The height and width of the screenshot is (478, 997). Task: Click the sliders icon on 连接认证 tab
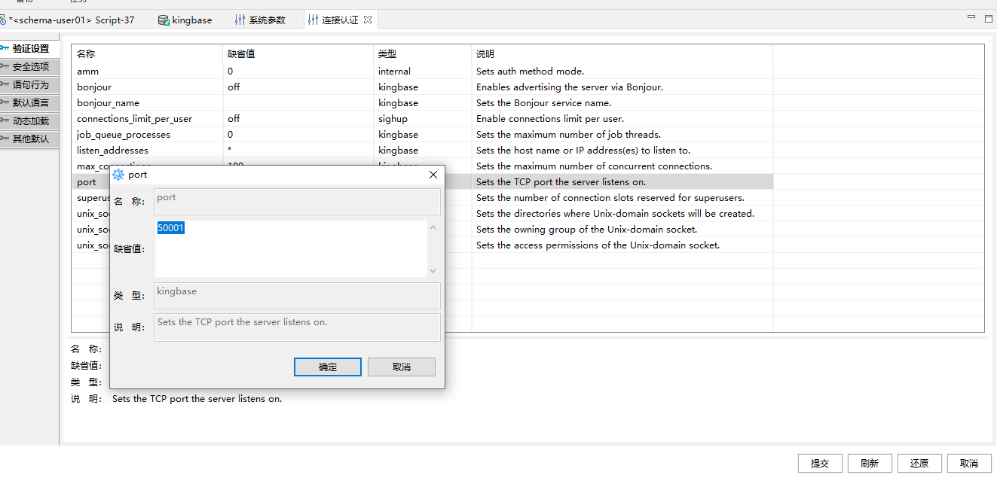point(313,20)
